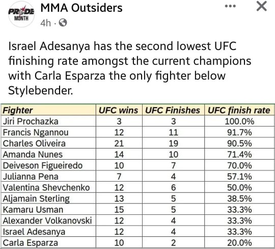
Task: Click Carla Esparza's 20.0% finish rate
Action: pyautogui.click(x=239, y=243)
